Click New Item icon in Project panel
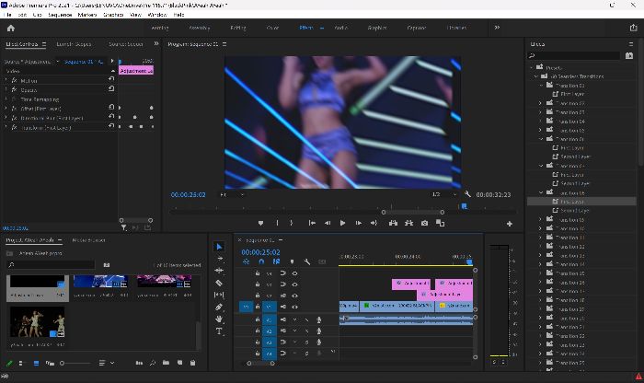The height and width of the screenshot is (383, 644). (179, 363)
